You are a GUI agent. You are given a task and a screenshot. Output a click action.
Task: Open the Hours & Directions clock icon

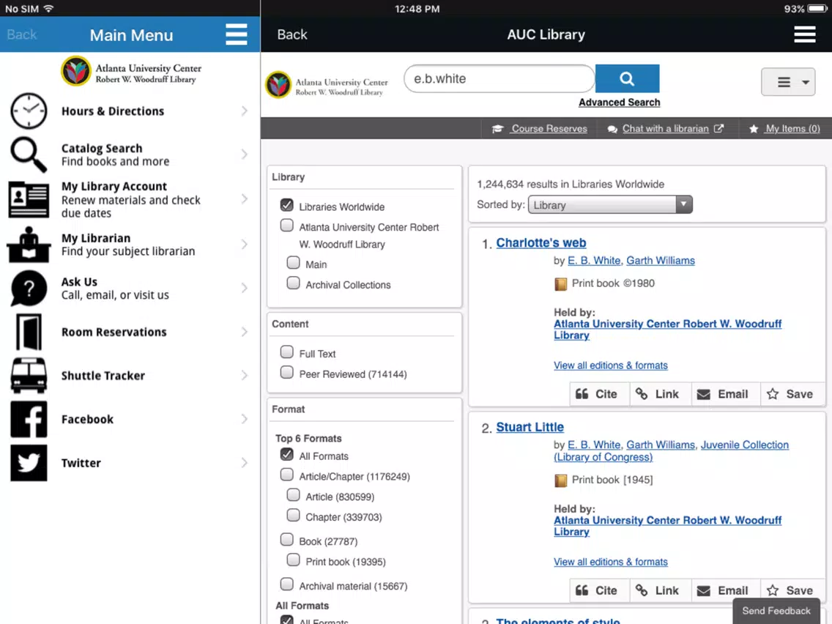[x=29, y=111]
